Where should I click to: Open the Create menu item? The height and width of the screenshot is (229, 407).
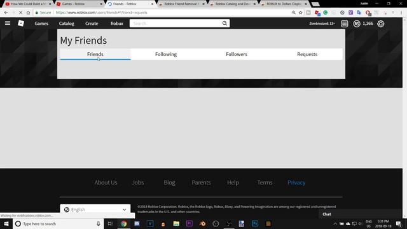(x=92, y=24)
